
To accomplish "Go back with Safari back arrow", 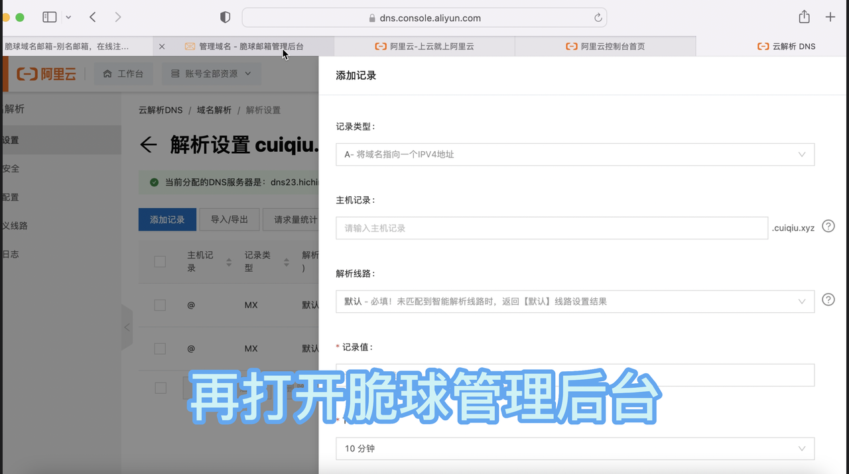I will 93,17.
